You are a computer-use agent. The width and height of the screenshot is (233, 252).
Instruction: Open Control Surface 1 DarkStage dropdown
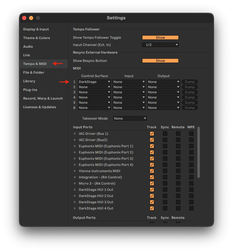pos(94,82)
